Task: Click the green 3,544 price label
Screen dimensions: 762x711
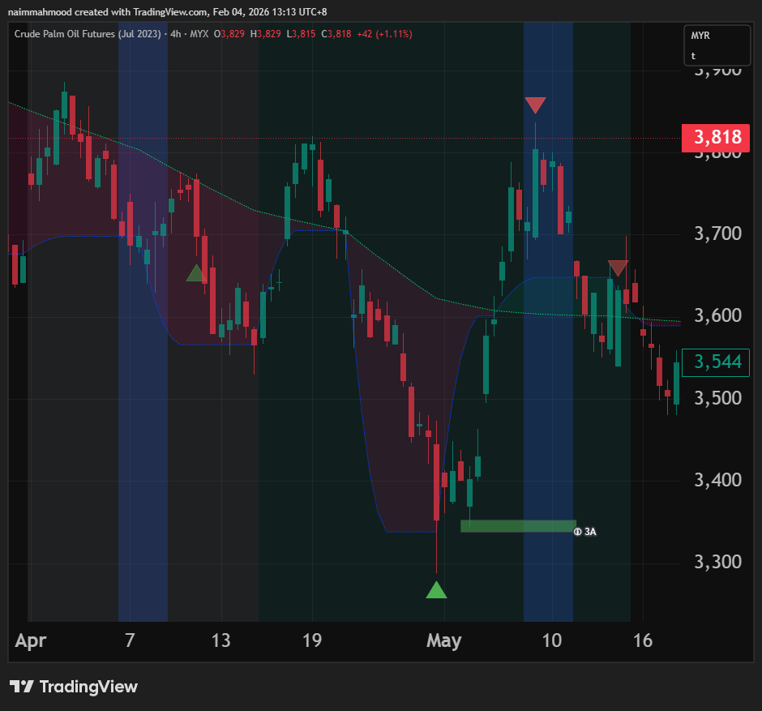Action: coord(717,362)
